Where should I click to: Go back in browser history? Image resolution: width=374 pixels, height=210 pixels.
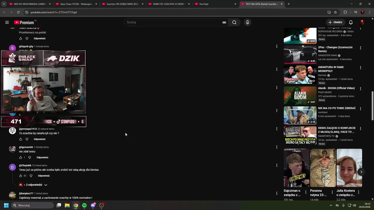point(4,12)
